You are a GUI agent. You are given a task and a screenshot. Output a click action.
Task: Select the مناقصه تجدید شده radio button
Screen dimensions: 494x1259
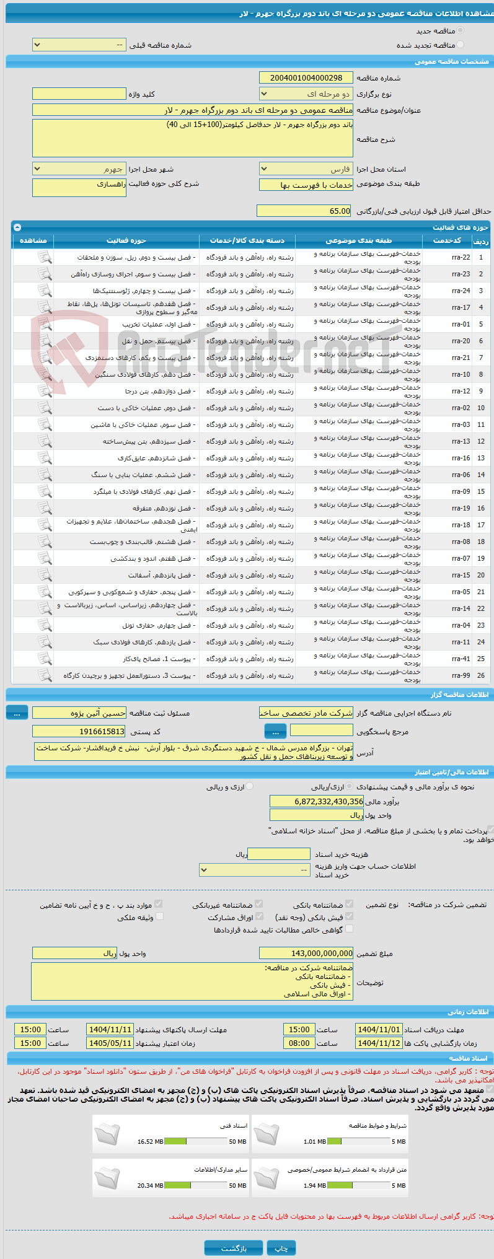tap(460, 45)
